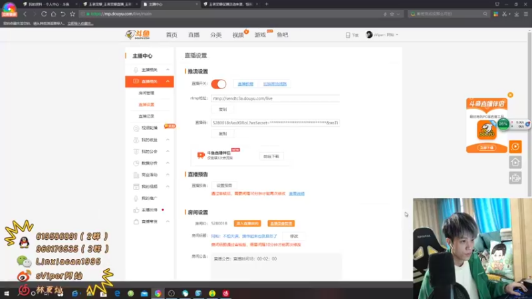532x299 pixels.
Task: Click the floating screenshot-frame icon button
Action: click(x=515, y=177)
